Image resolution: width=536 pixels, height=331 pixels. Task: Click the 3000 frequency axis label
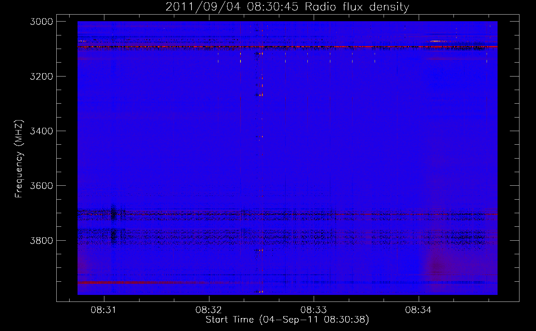coord(41,22)
